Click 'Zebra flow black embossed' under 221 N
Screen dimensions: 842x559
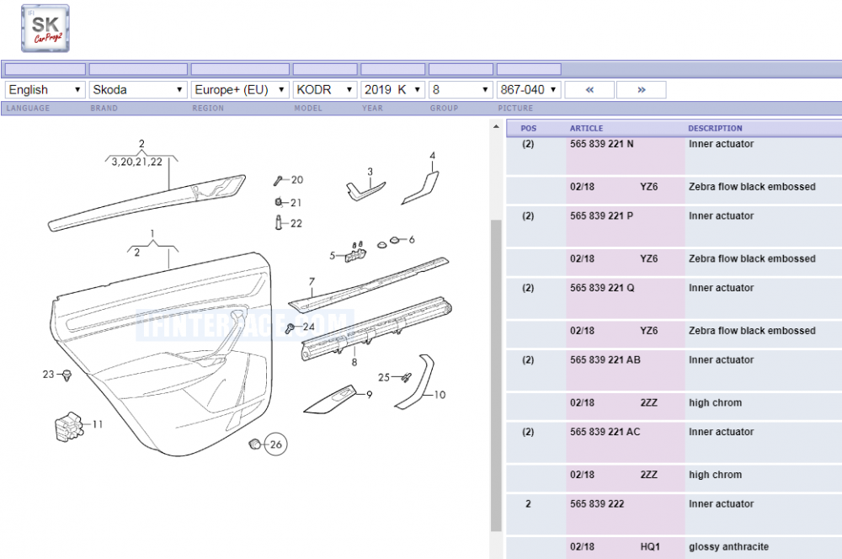[752, 187]
